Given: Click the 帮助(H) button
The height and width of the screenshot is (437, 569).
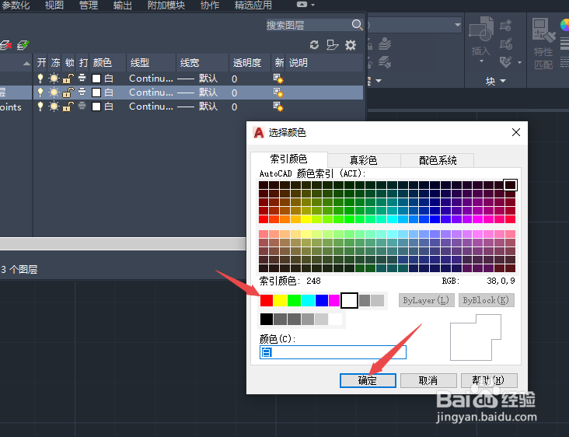Looking at the screenshot, I should point(489,380).
